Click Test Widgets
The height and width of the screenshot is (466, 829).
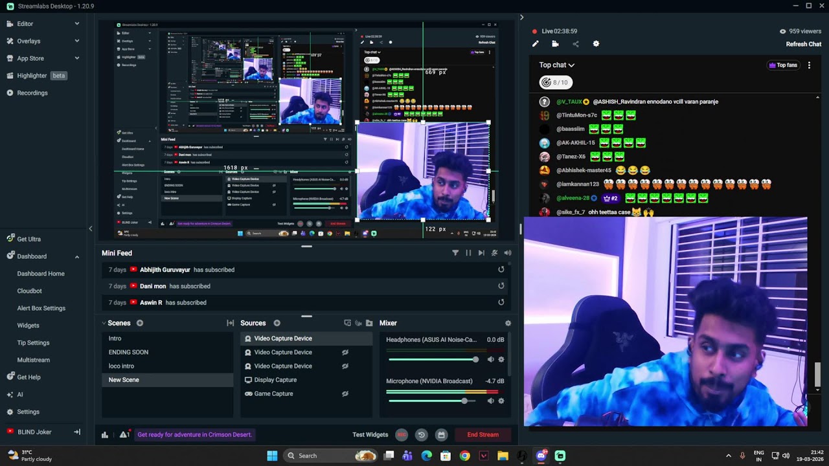370,435
